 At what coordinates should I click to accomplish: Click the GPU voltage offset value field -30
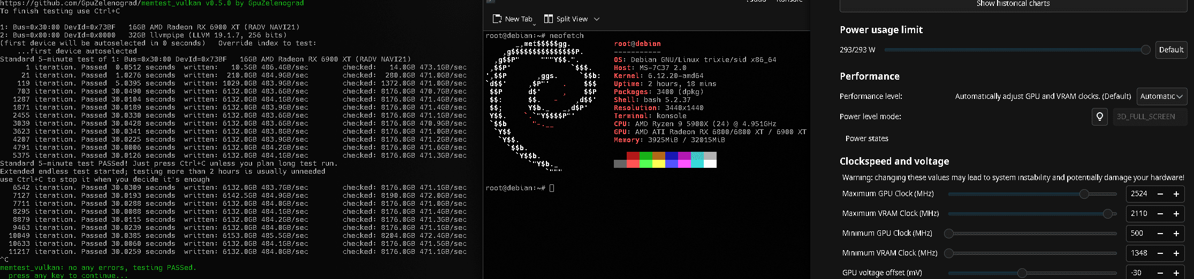(1139, 273)
